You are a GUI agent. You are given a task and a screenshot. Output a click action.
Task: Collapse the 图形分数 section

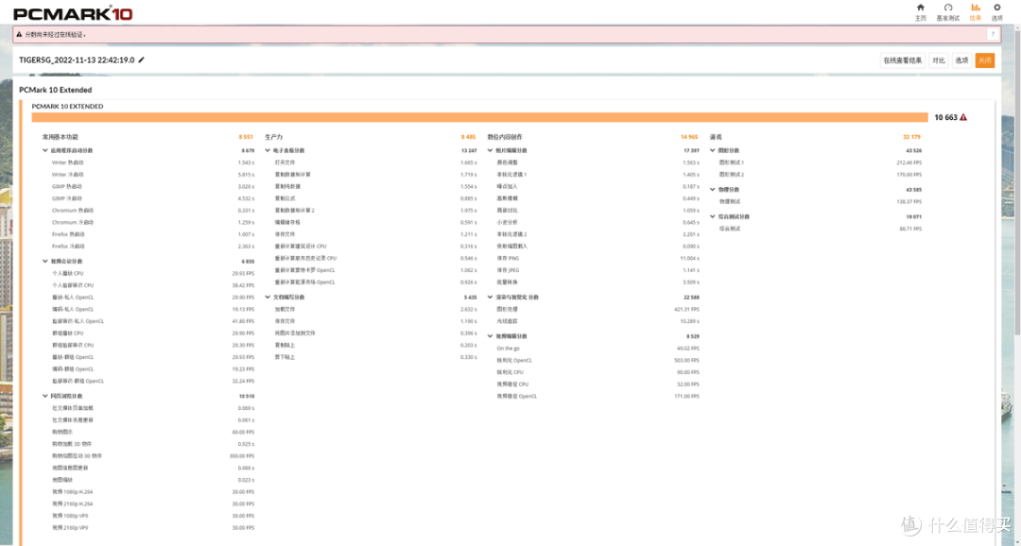click(x=713, y=150)
